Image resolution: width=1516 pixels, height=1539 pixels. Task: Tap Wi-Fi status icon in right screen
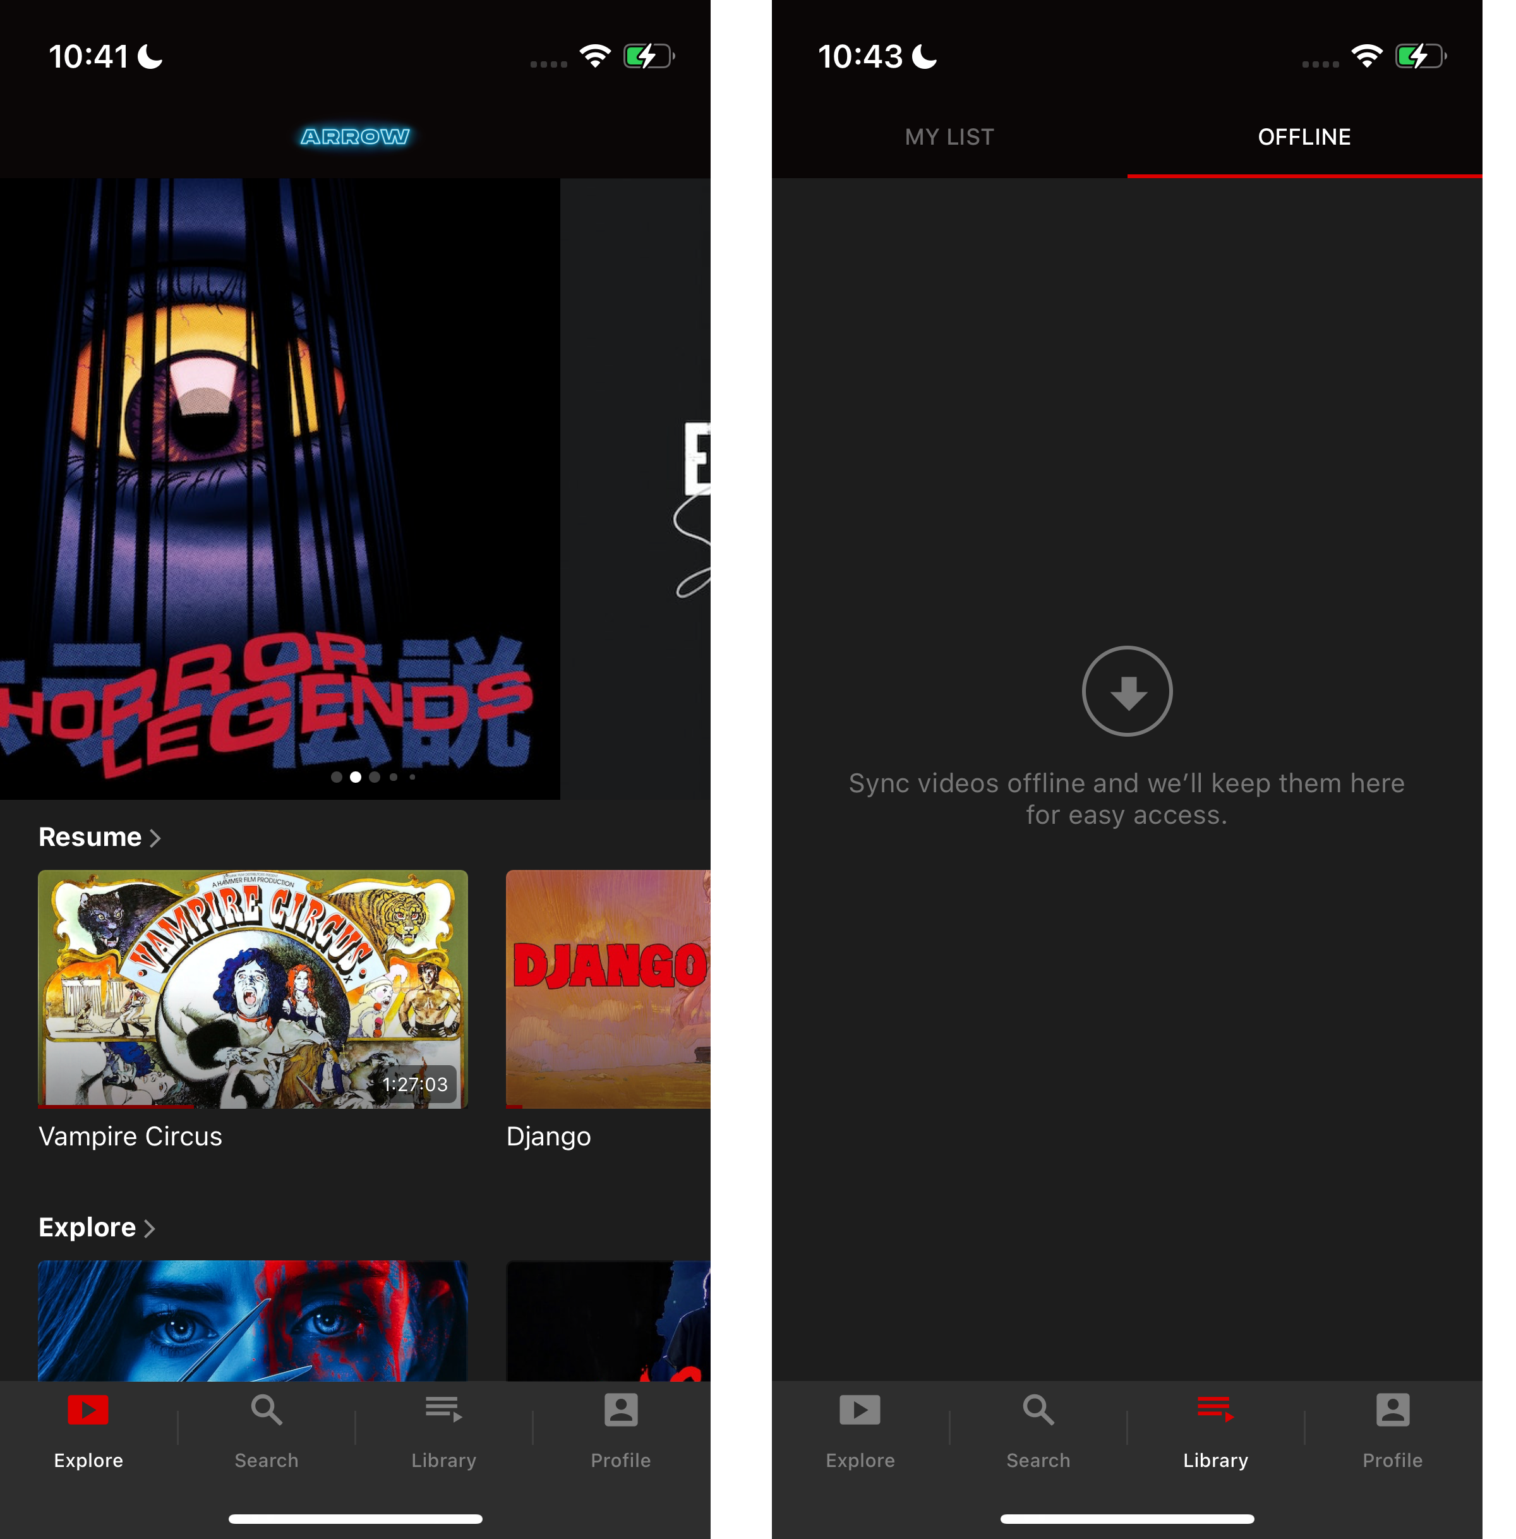click(1366, 56)
